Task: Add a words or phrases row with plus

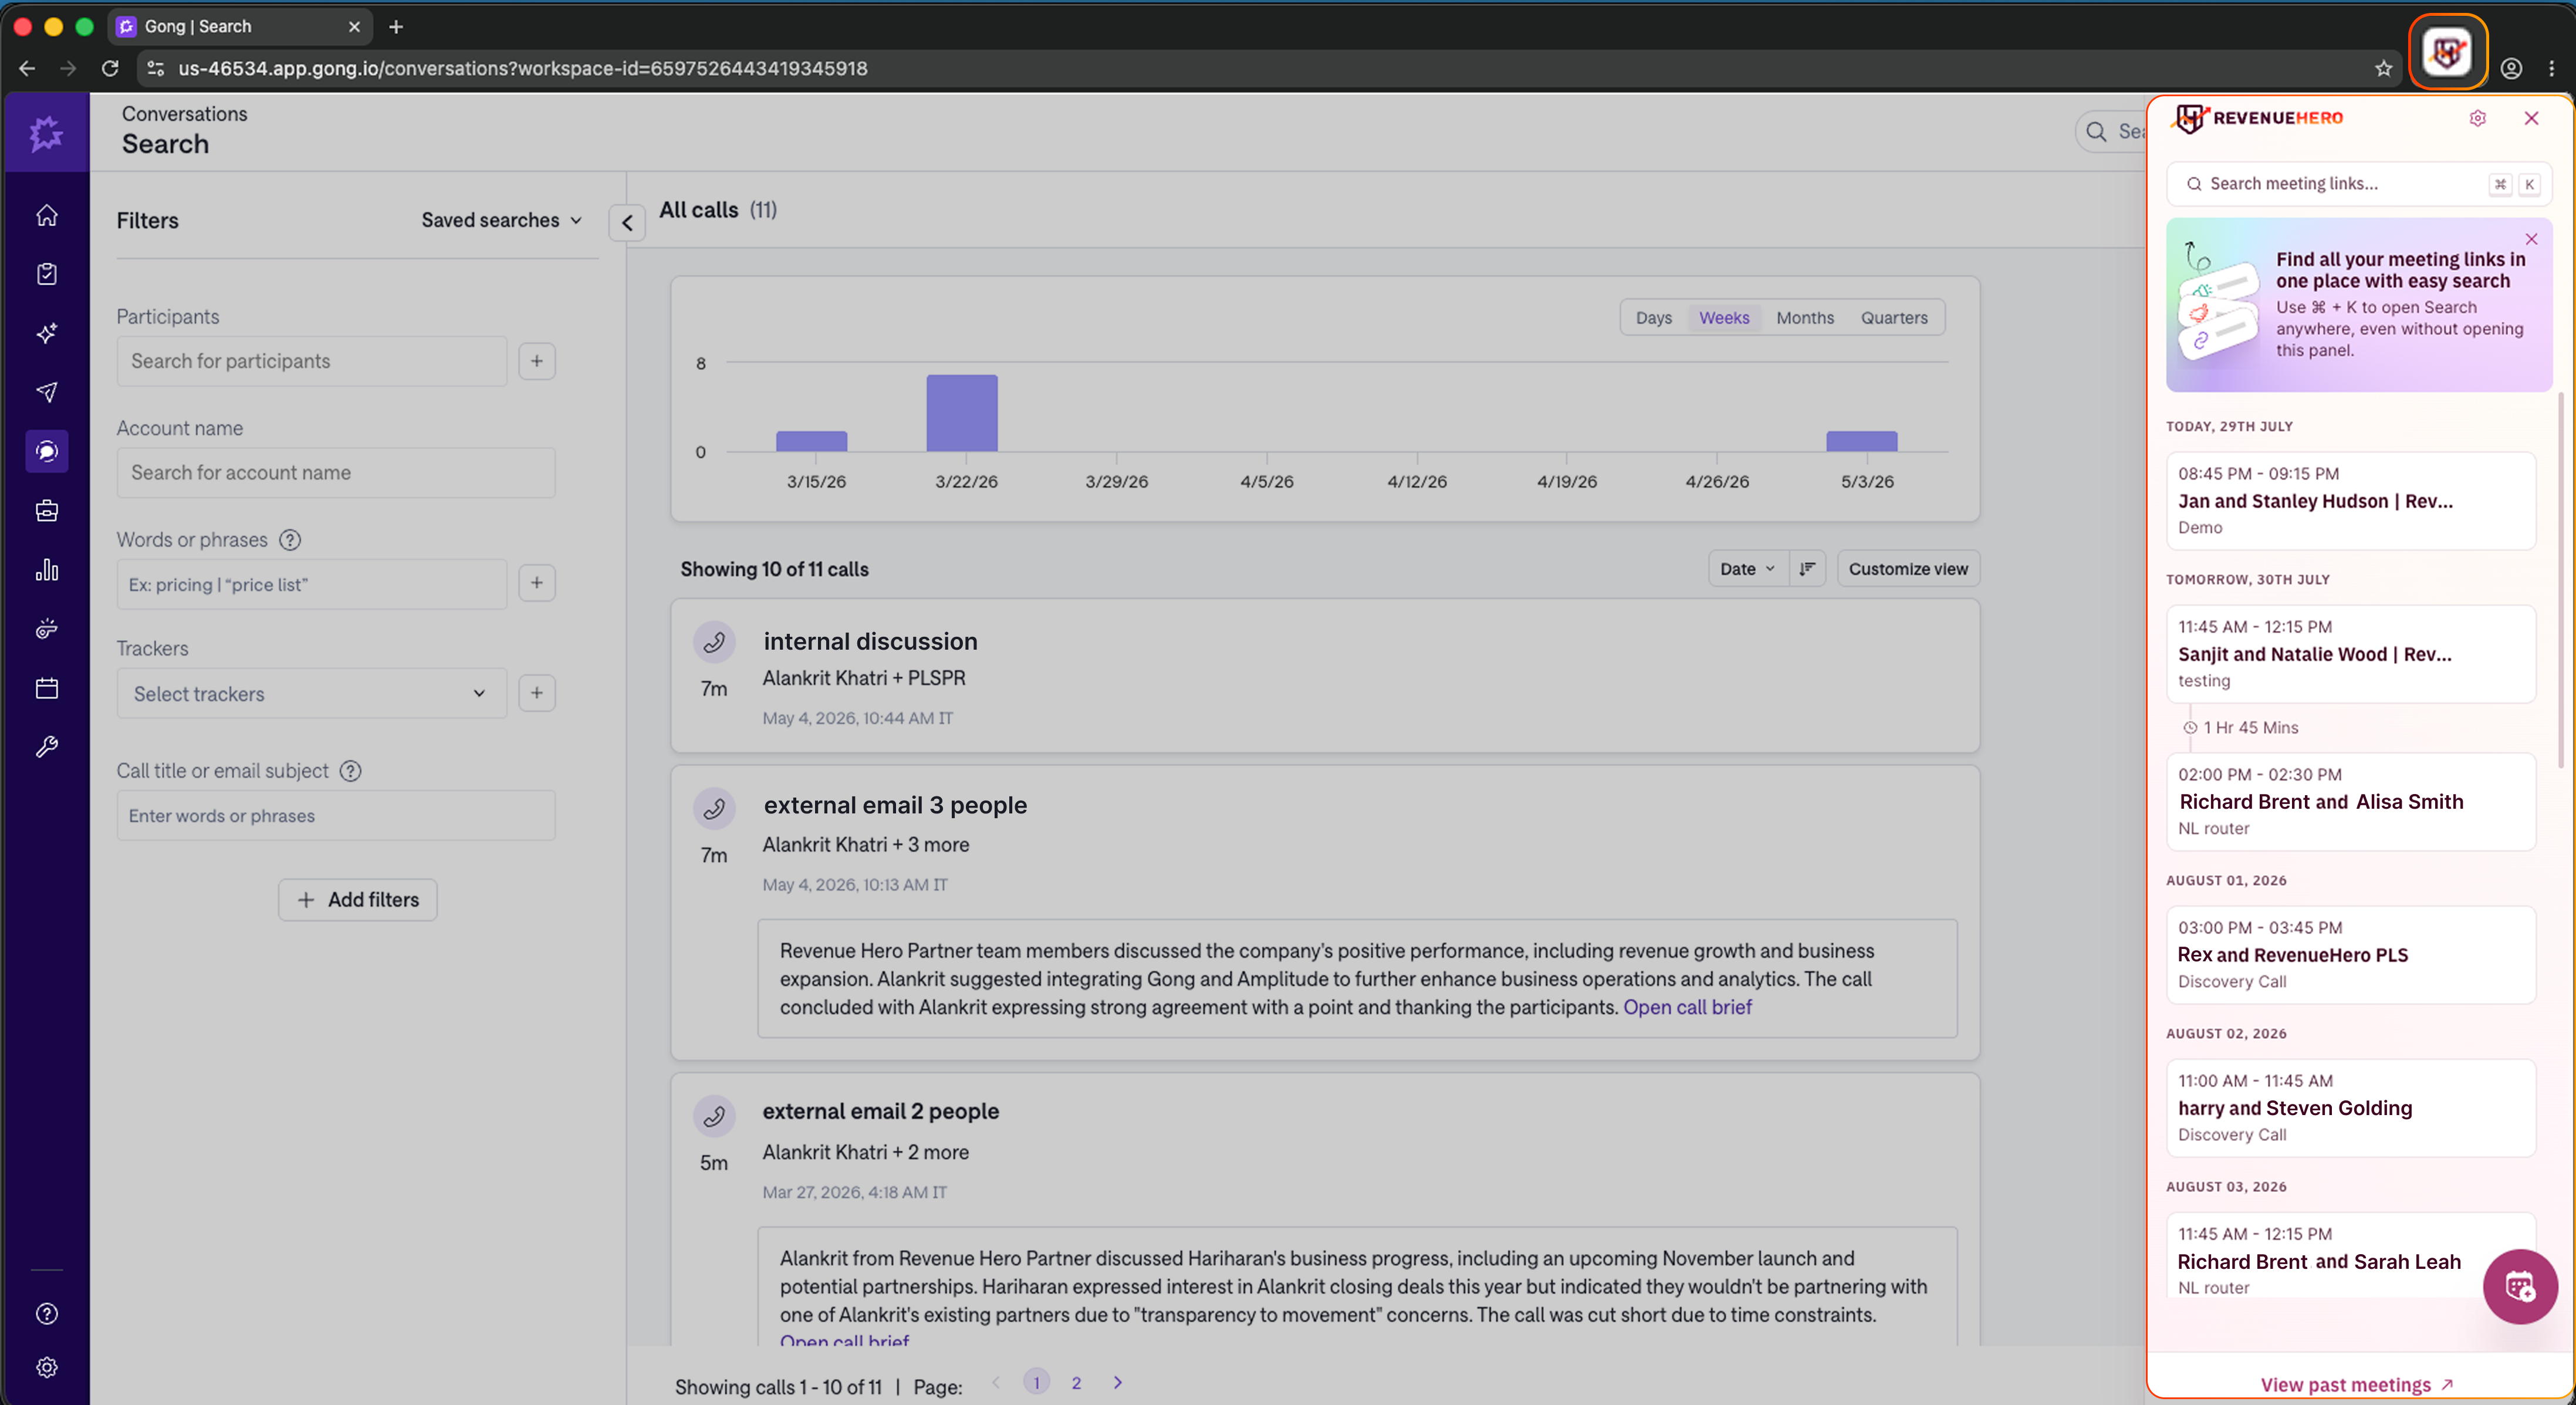Action: point(537,583)
